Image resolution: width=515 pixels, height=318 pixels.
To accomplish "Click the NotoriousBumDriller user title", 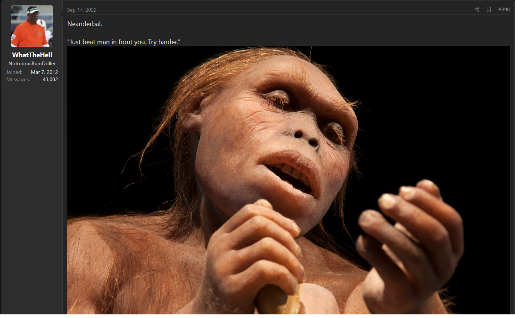I will (32, 63).
